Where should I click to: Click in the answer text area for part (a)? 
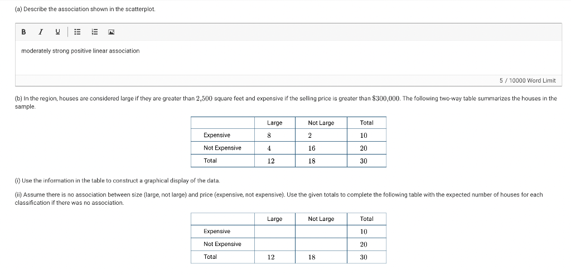tap(288, 57)
